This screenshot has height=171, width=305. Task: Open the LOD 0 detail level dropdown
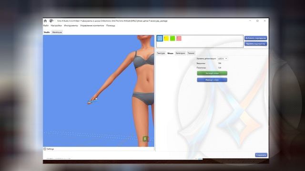(223, 58)
